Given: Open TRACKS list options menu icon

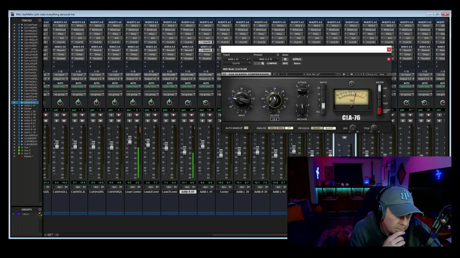Looking at the screenshot, I should coord(40,20).
